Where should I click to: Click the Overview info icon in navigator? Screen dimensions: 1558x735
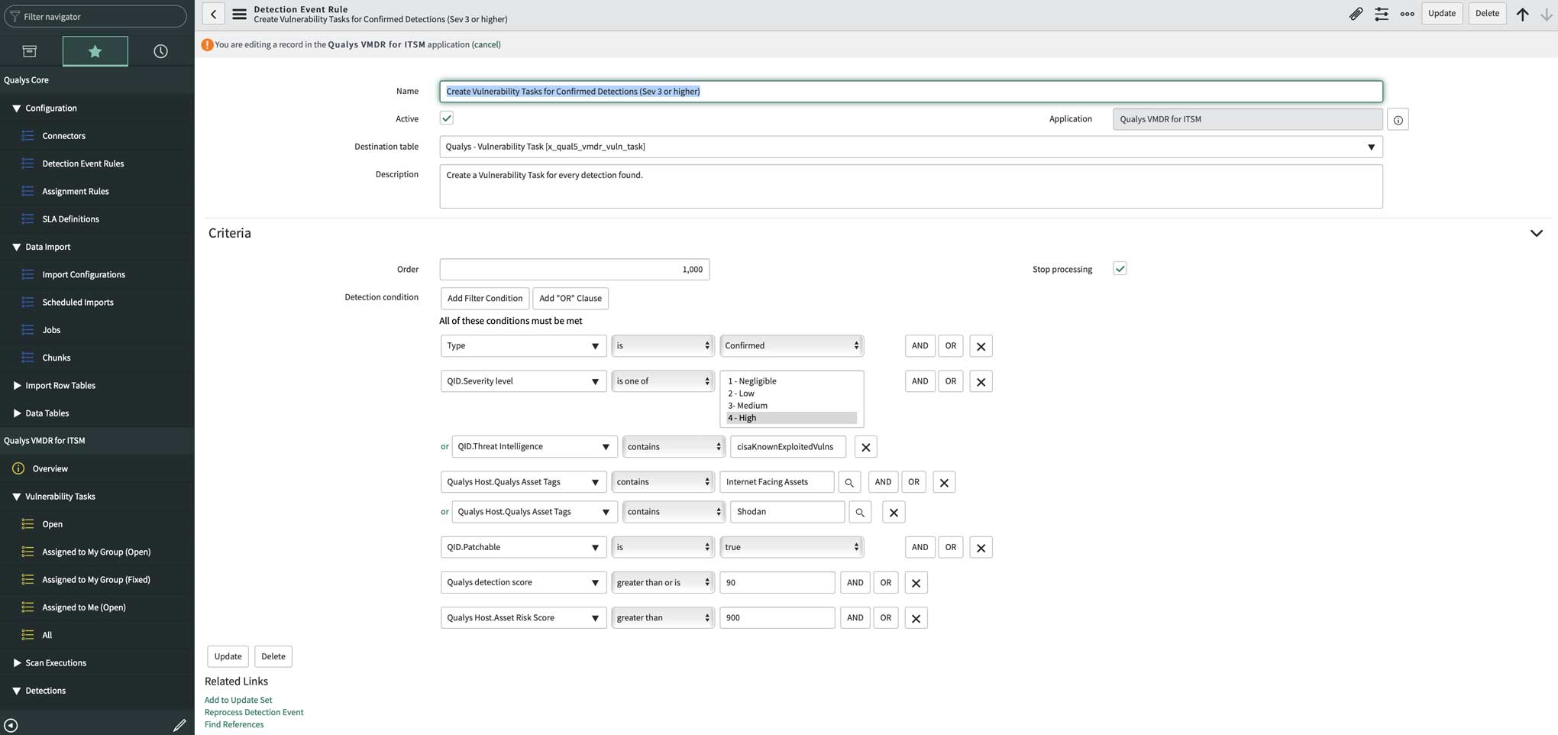[x=18, y=468]
